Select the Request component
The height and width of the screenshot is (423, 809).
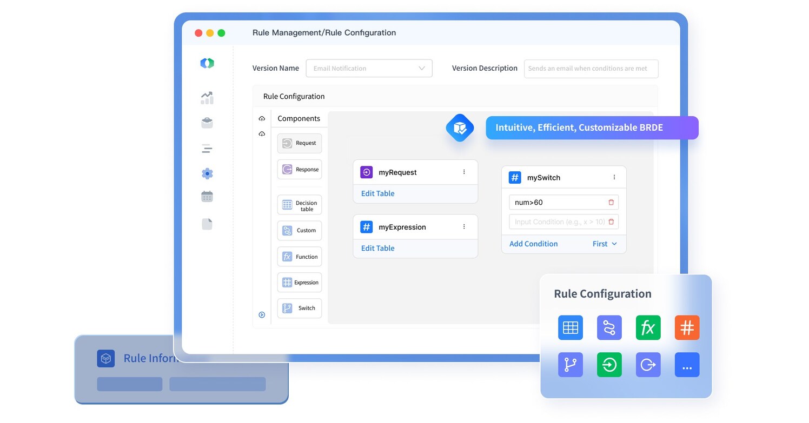[x=299, y=143]
